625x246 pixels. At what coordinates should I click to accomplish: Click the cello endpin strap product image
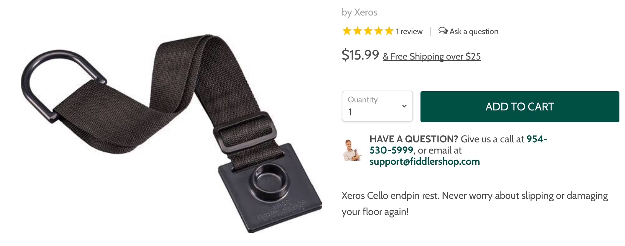click(x=171, y=133)
